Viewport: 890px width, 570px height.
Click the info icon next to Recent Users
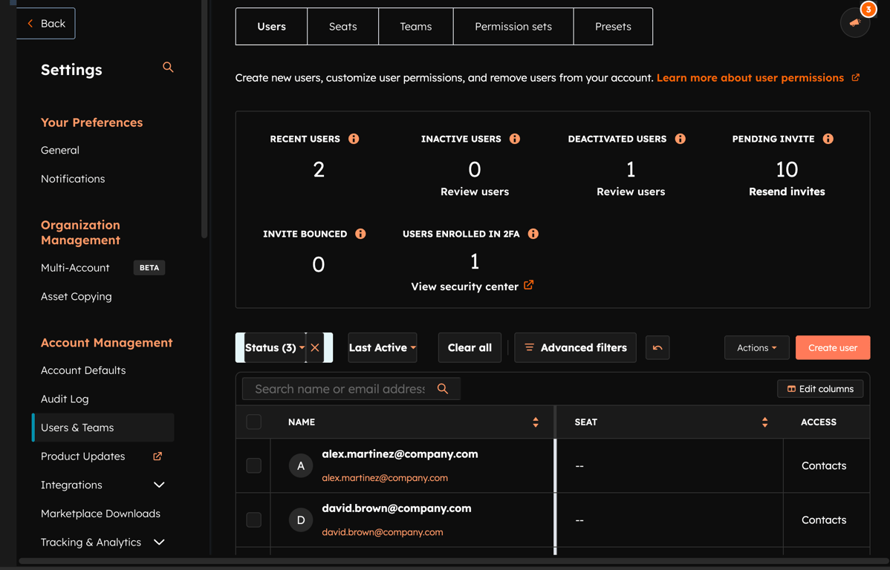[354, 138]
